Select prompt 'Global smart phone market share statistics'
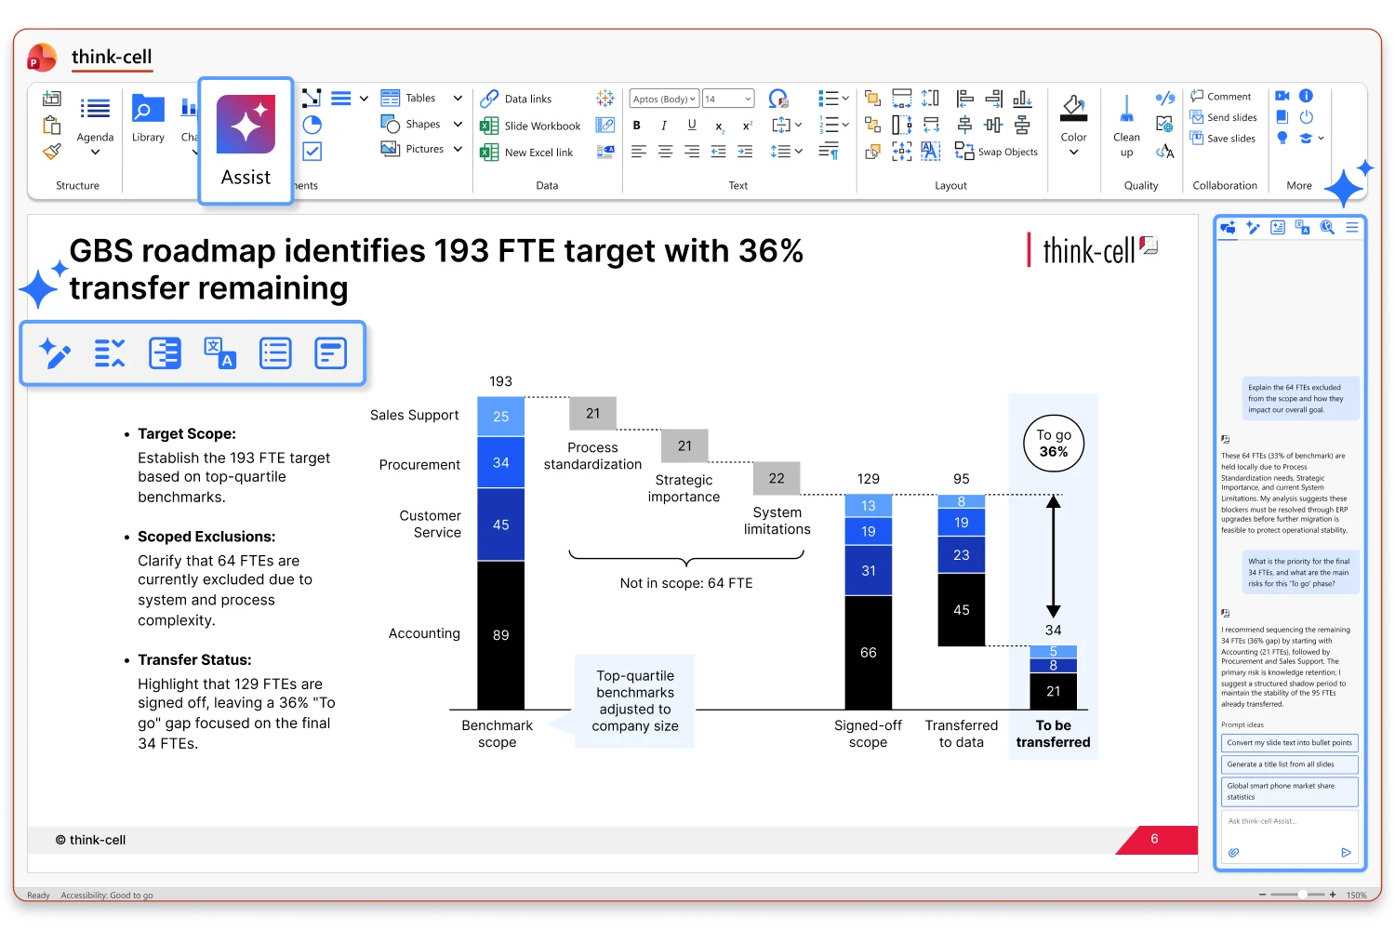1395x930 pixels. [1290, 791]
